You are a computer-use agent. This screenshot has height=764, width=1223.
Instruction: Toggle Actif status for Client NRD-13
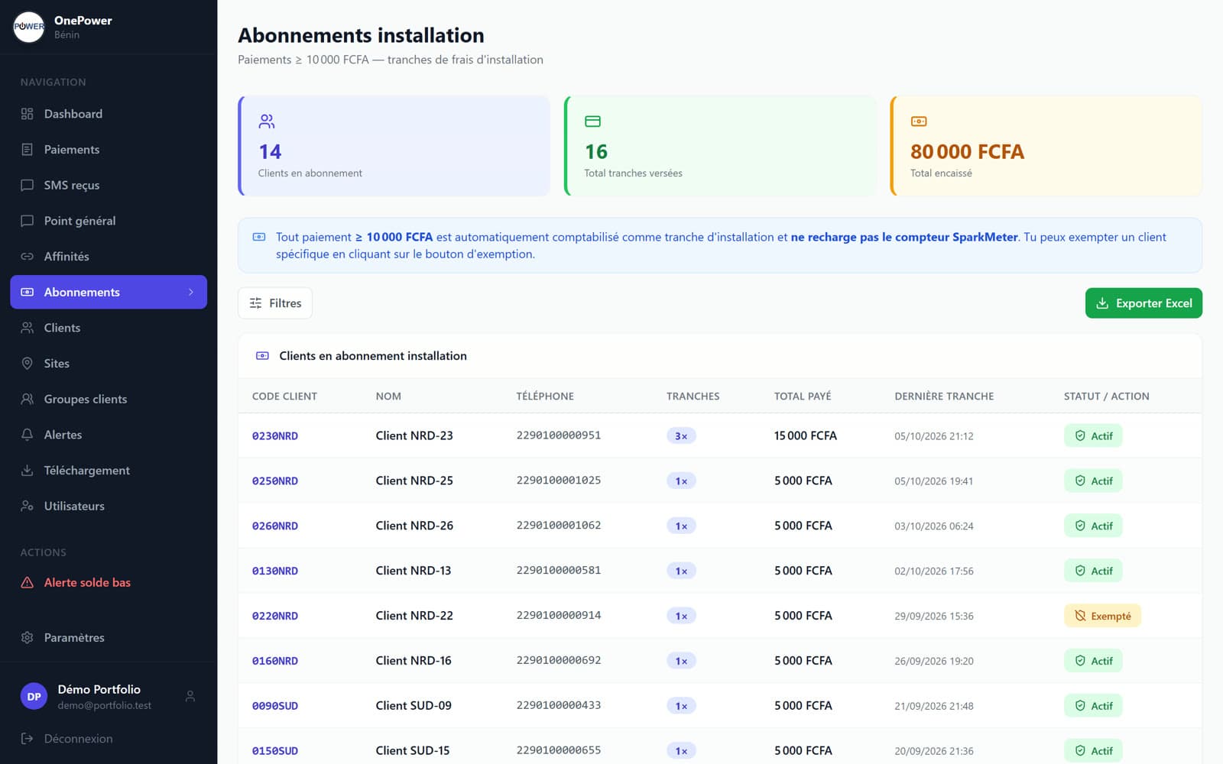click(1093, 571)
